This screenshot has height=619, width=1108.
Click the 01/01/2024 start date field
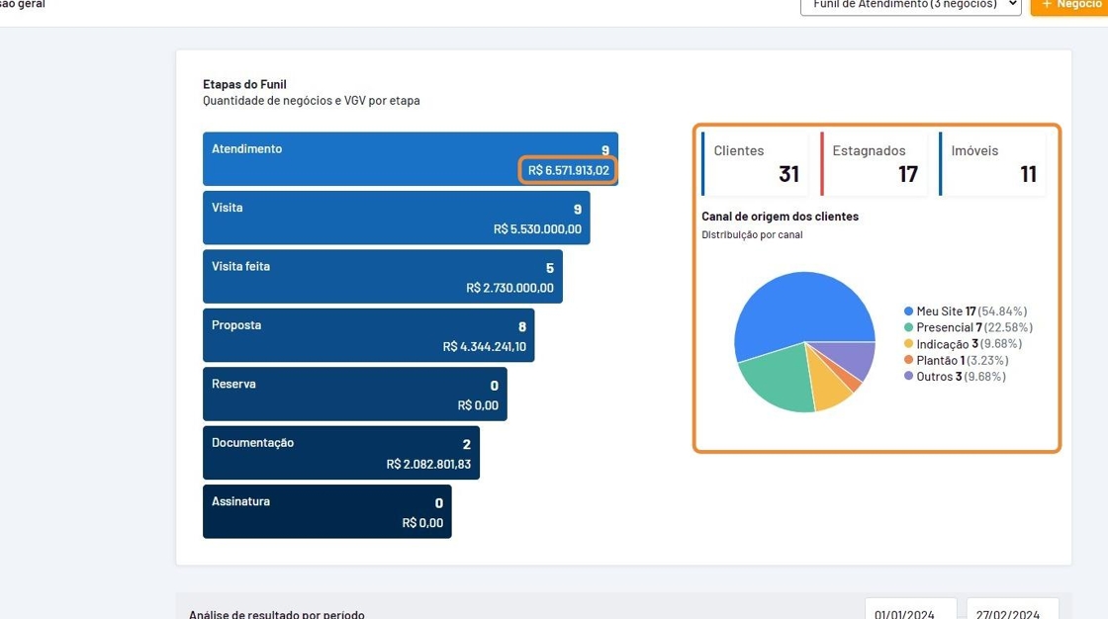pyautogui.click(x=909, y=613)
